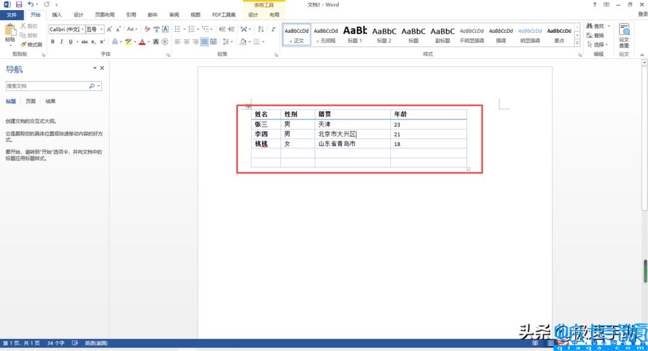Apply the character border icon

click(165, 29)
